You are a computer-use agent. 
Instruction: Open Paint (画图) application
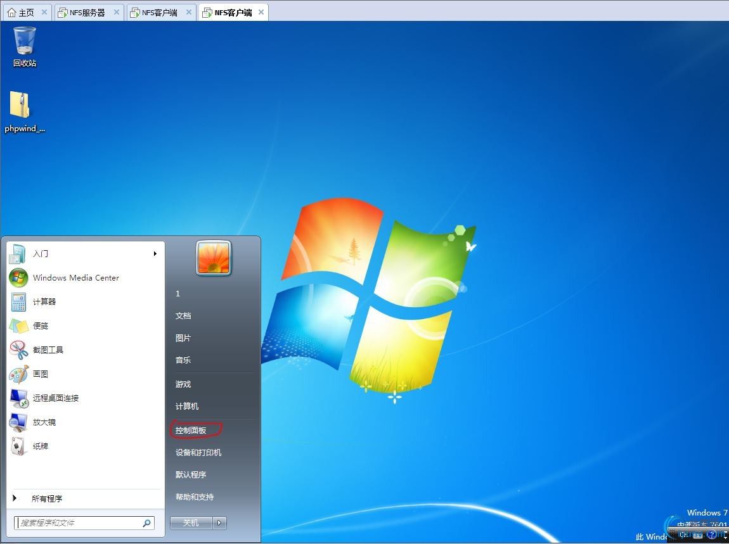click(41, 374)
